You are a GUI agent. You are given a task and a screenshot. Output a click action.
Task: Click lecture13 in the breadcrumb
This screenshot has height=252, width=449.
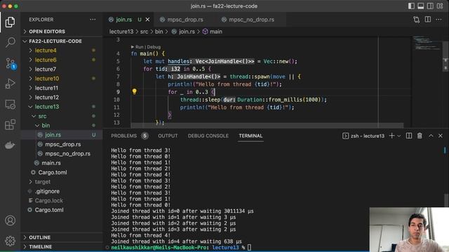click(121, 31)
